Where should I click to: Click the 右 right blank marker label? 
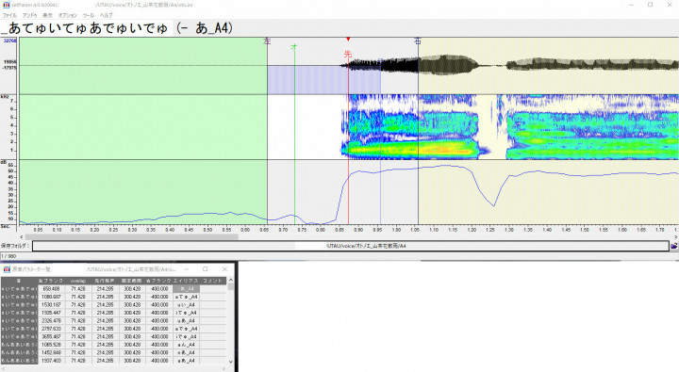[418, 41]
